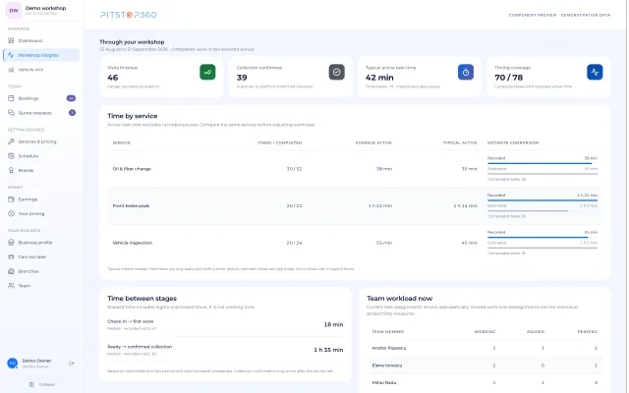Click the DO user avatar
629x393 pixels.
click(x=13, y=364)
